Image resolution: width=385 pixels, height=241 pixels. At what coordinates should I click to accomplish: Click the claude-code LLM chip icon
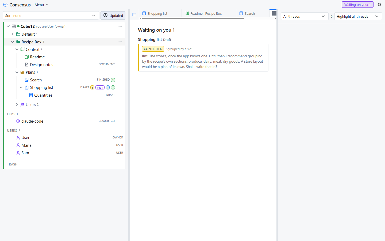click(18, 121)
